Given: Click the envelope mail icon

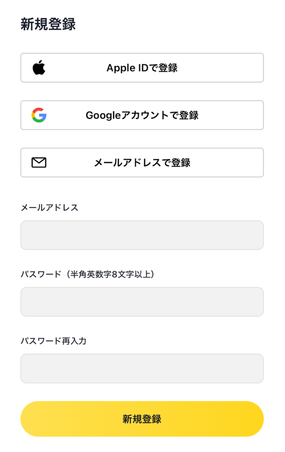Looking at the screenshot, I should [x=39, y=163].
